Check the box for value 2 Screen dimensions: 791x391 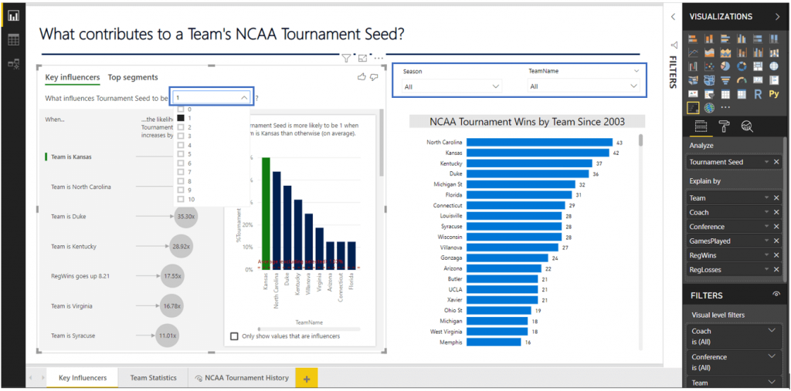click(x=181, y=127)
